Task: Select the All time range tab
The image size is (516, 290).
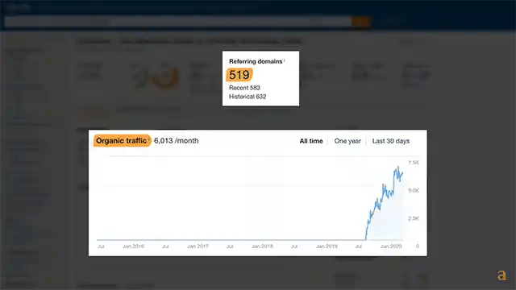Action: (311, 141)
